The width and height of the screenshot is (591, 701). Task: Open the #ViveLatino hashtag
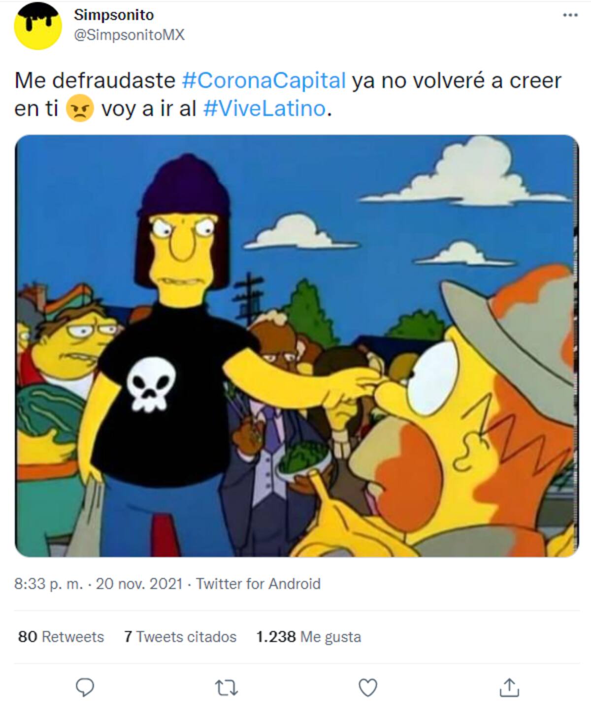(264, 109)
